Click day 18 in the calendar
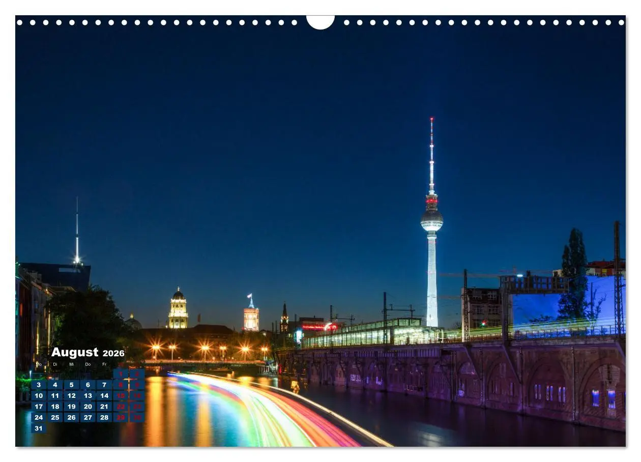The width and height of the screenshot is (641, 462). (55, 407)
